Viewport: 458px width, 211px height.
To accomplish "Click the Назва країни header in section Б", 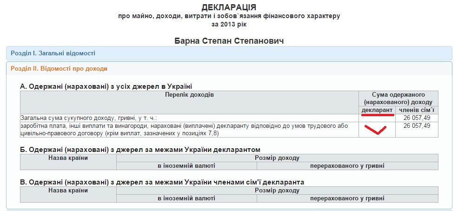I will click(68, 158).
